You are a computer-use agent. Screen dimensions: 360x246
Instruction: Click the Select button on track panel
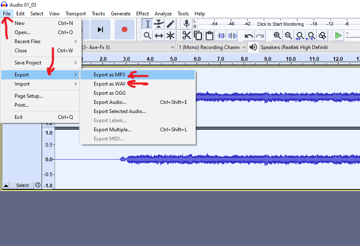tap(22, 185)
